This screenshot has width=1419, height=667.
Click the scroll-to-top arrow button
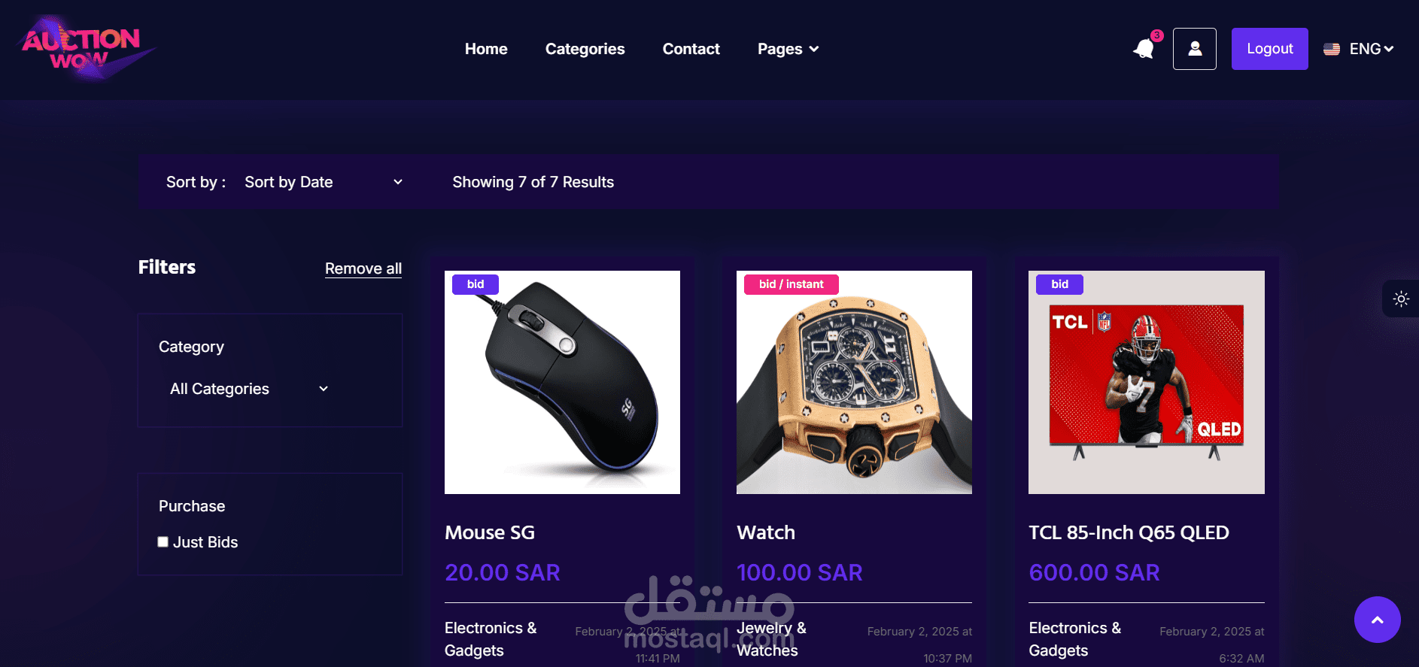[x=1377, y=620]
